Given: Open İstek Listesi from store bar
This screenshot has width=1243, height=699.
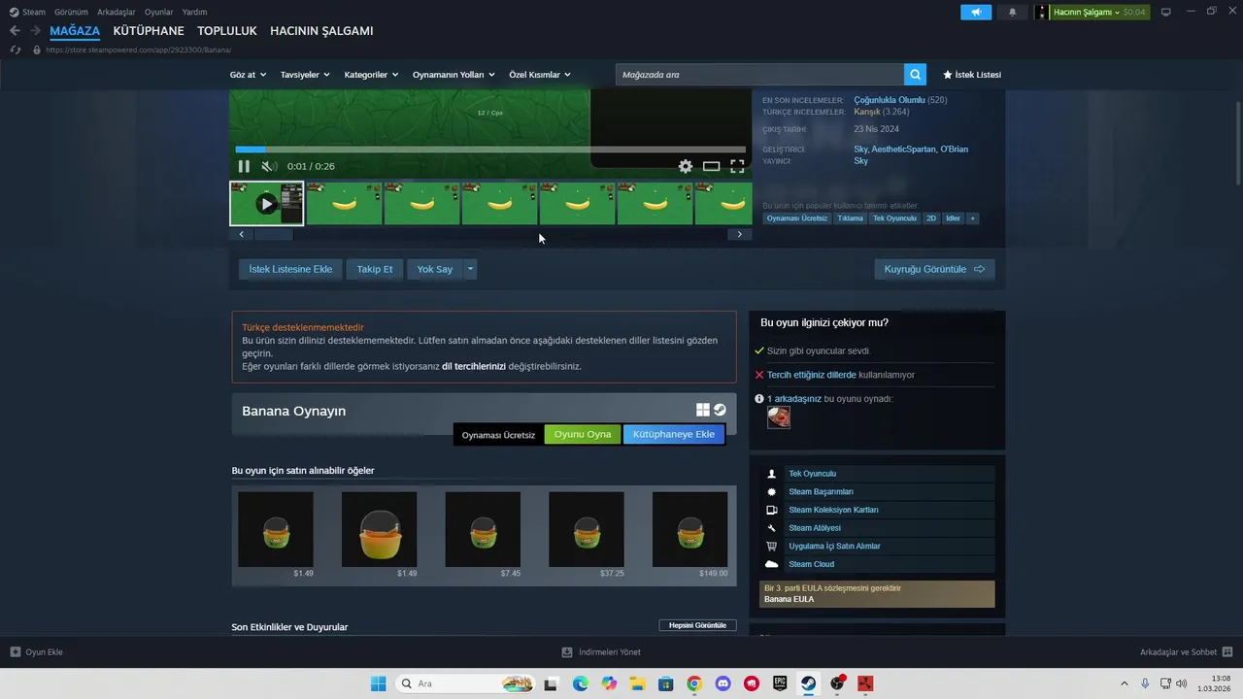Looking at the screenshot, I should coord(971,75).
